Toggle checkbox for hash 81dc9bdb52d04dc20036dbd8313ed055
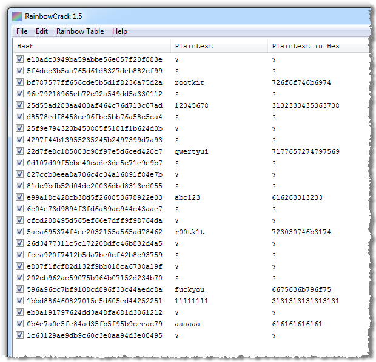The height and width of the screenshot is (362, 376). click(x=19, y=186)
